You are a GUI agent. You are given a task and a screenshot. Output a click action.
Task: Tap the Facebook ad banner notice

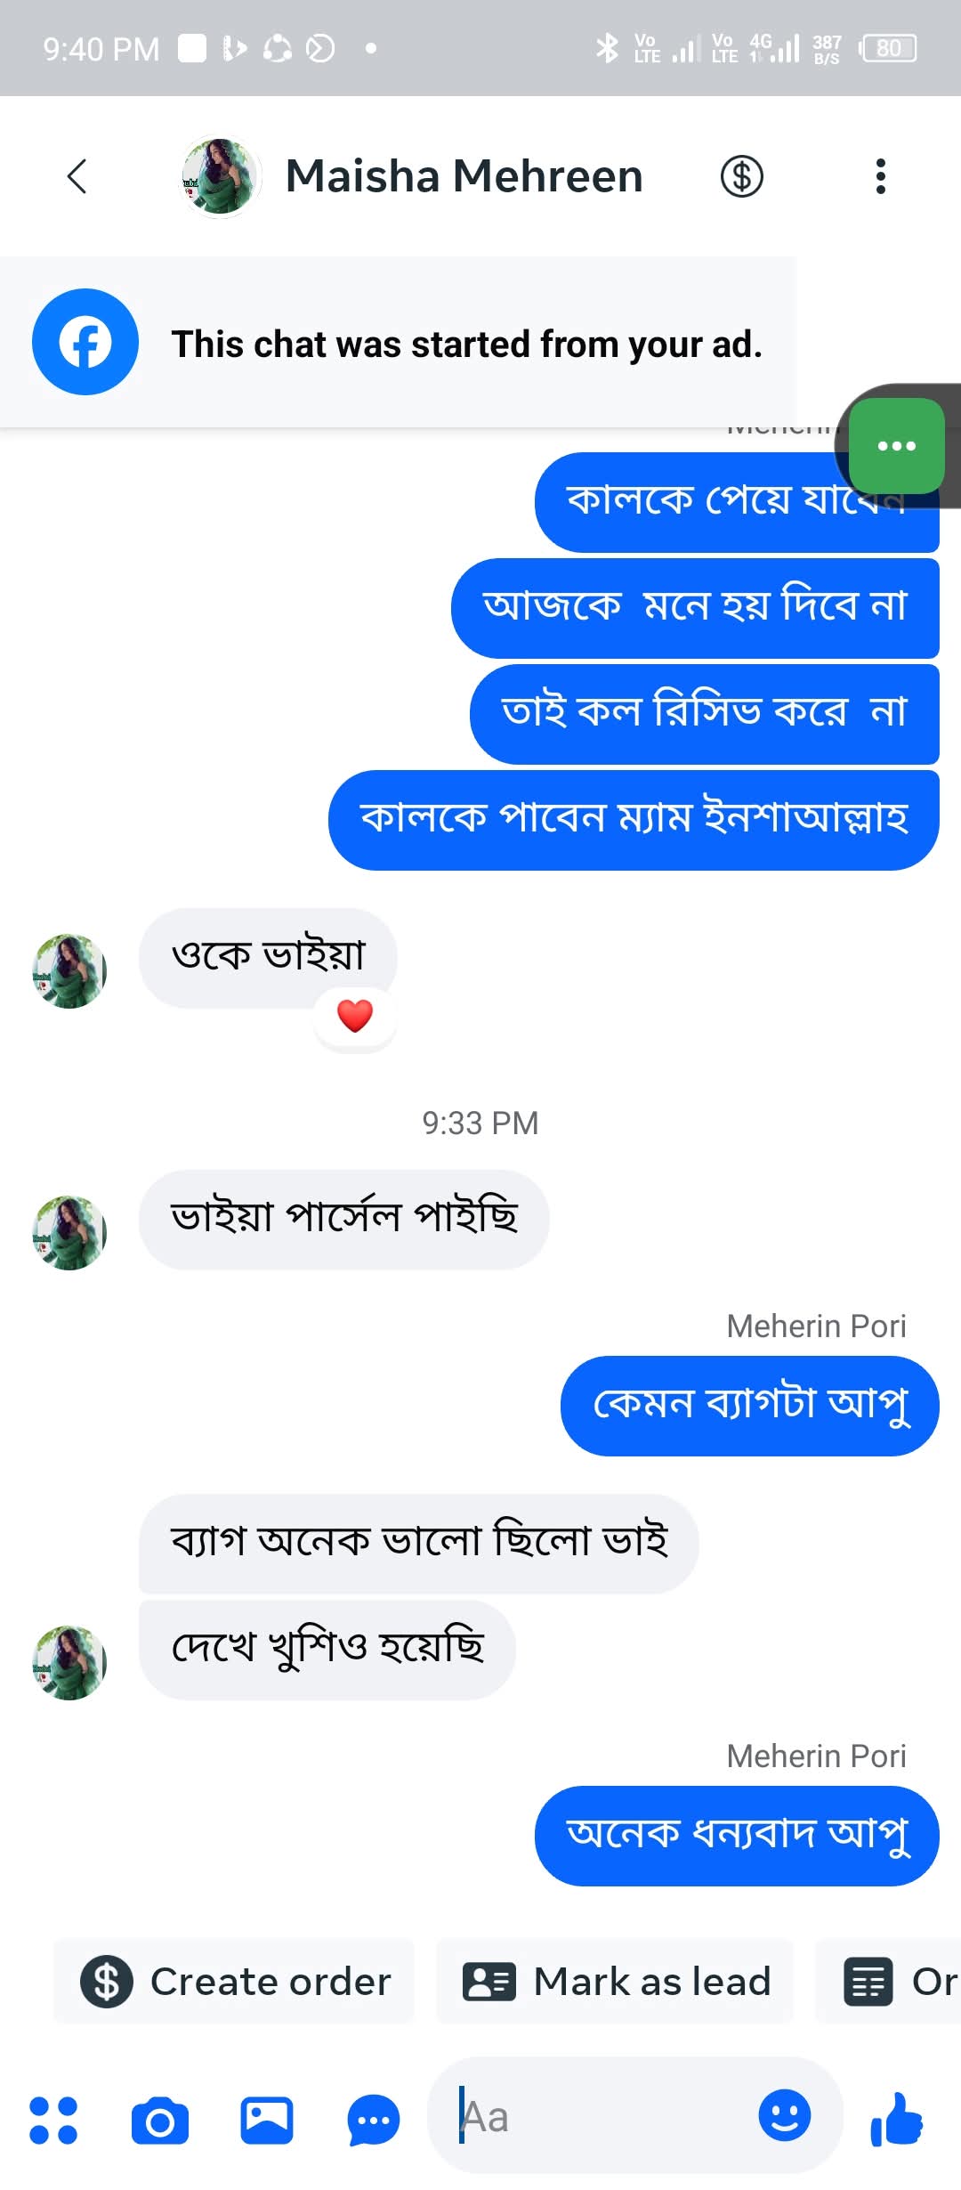(x=398, y=343)
